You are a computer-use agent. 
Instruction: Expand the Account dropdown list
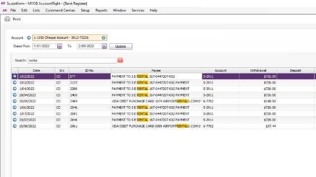point(104,38)
